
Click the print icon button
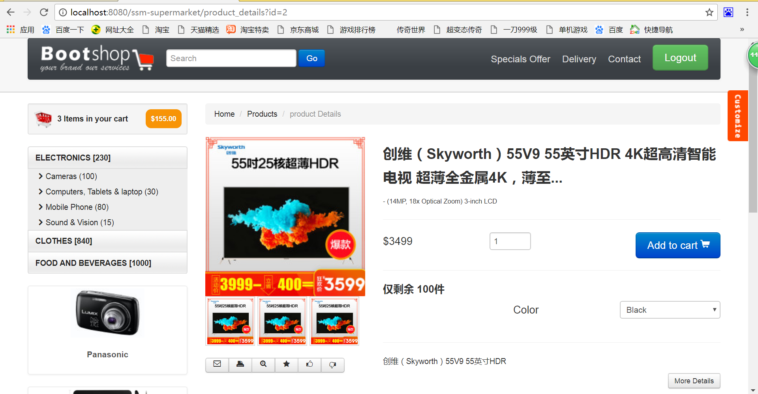(x=240, y=364)
